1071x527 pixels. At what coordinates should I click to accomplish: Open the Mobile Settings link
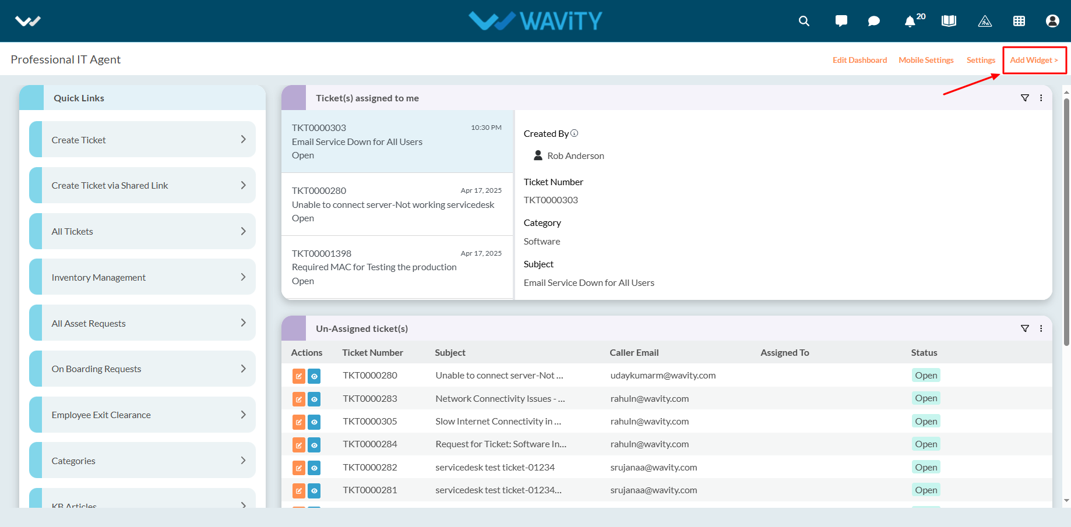click(x=926, y=60)
